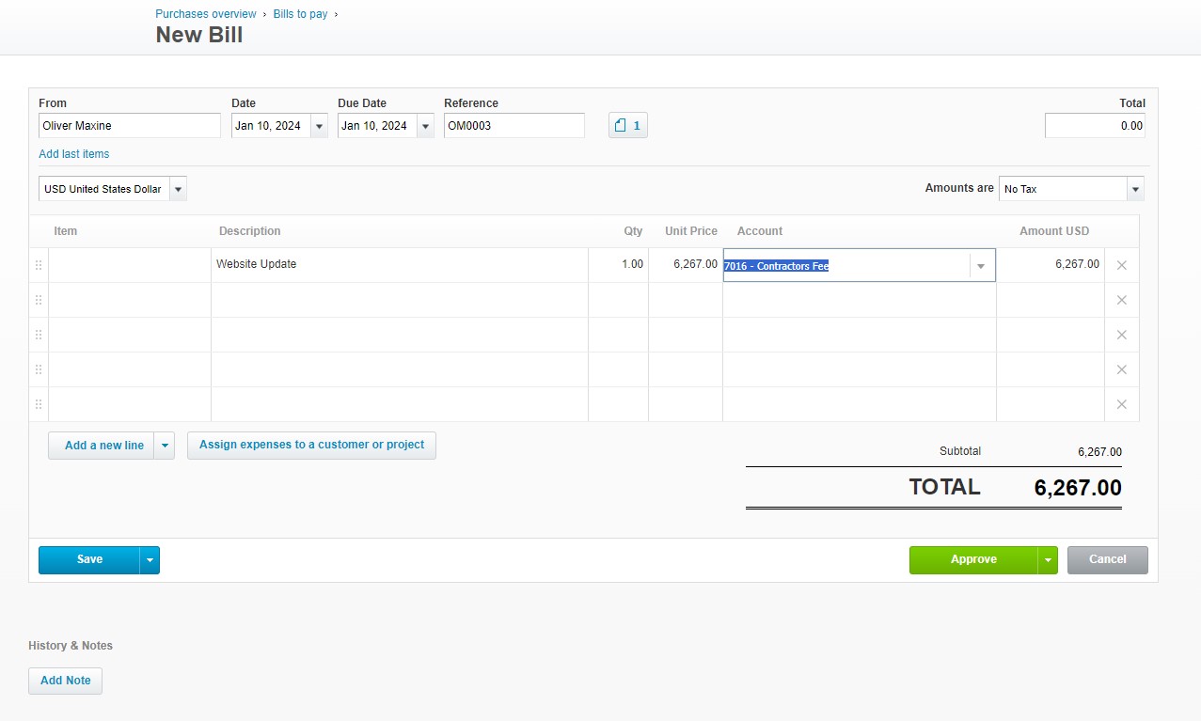Open the Amounts are No Tax dropdown
The height and width of the screenshot is (721, 1201).
click(1135, 189)
